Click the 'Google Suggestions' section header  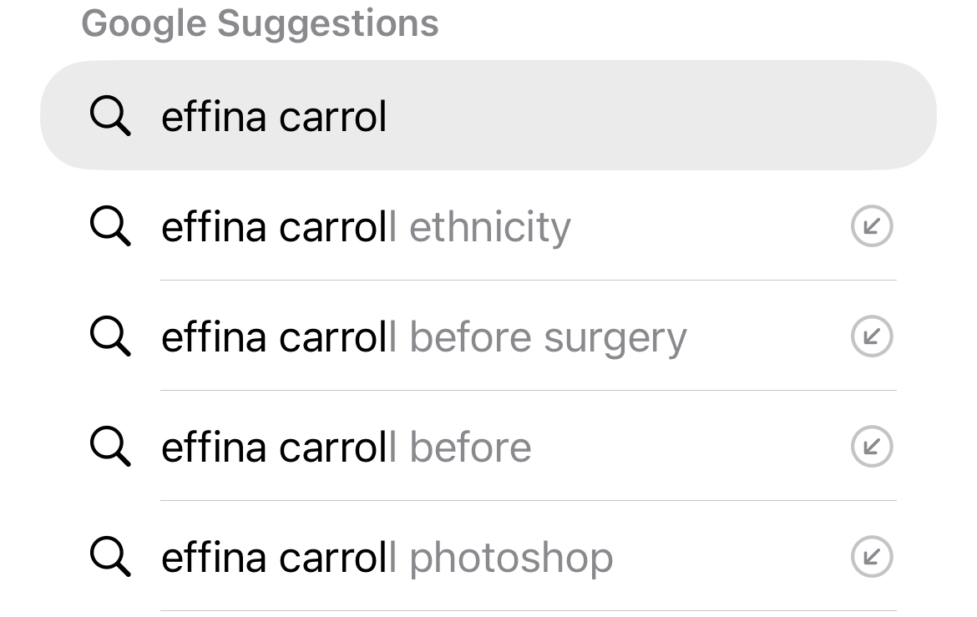(x=260, y=23)
